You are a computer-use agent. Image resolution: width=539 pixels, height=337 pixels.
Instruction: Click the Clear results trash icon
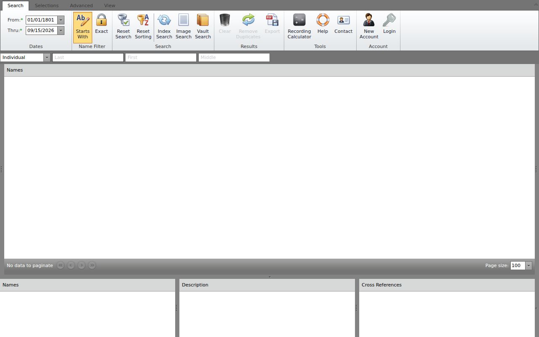coord(225,20)
